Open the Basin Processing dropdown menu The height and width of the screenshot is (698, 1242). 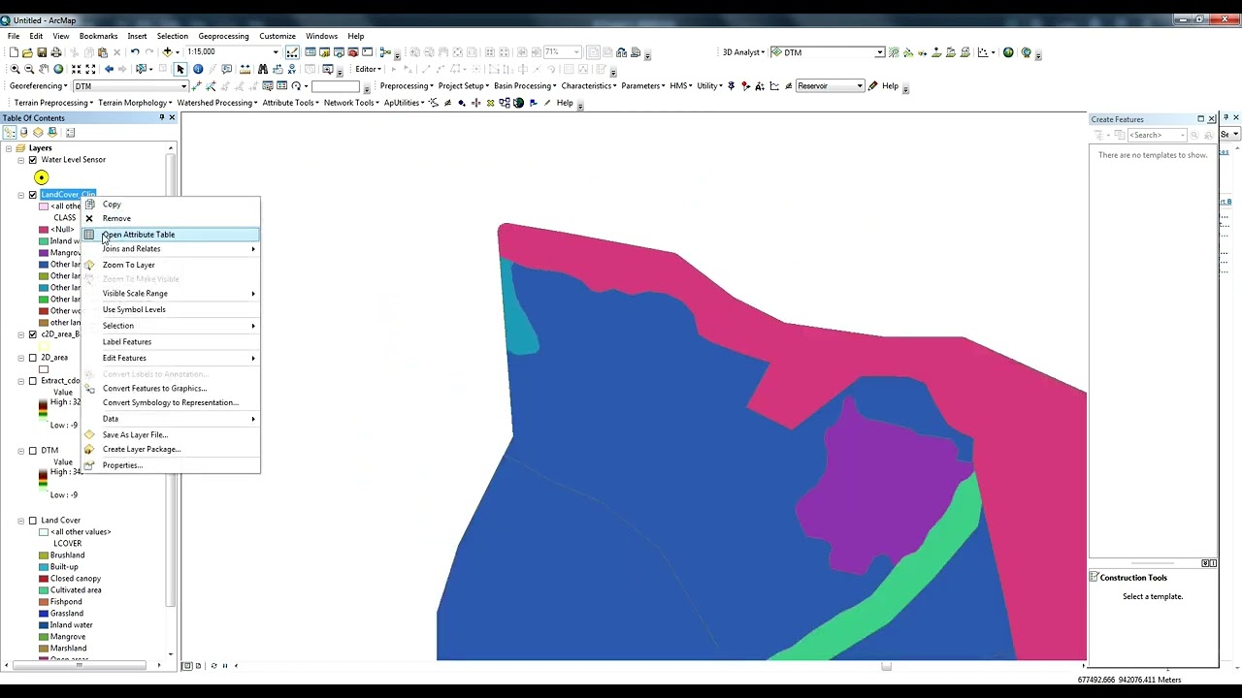[x=525, y=86]
